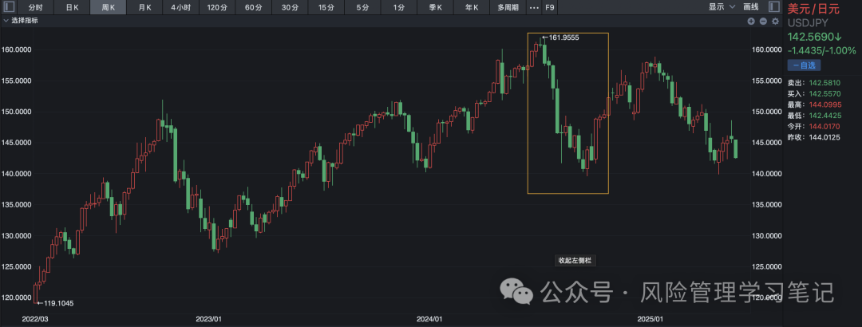Click the change value -1.4435/-1.00%
This screenshot has height=327, width=862.
[822, 50]
